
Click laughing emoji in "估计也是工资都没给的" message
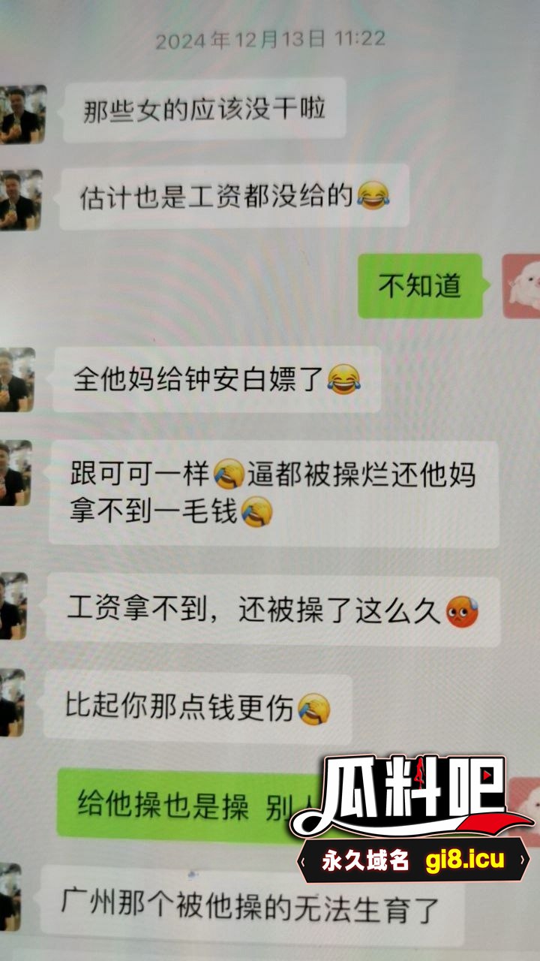coord(373,196)
